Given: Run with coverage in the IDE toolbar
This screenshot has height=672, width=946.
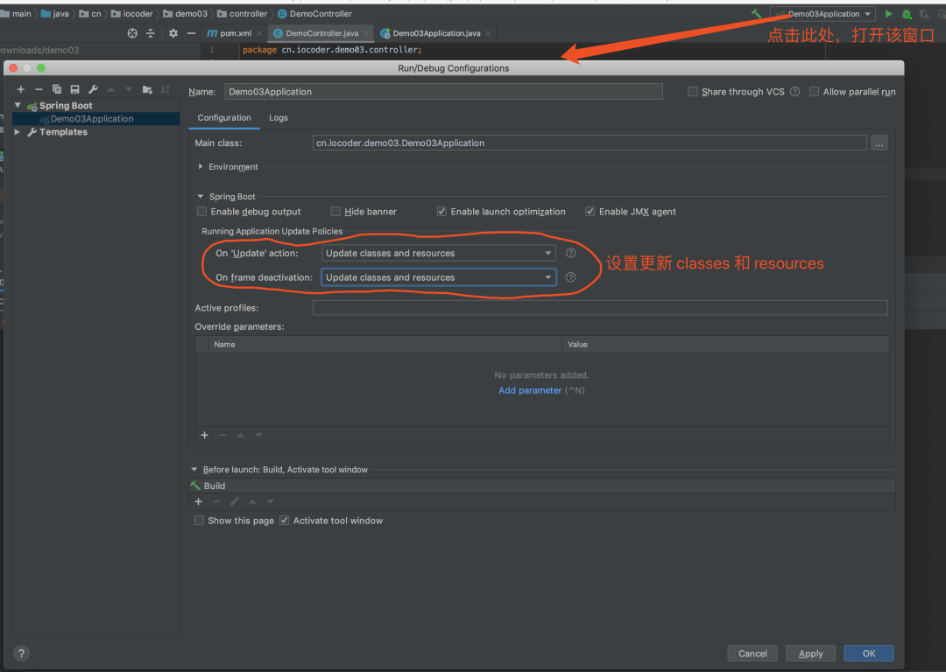Looking at the screenshot, I should click(x=924, y=13).
